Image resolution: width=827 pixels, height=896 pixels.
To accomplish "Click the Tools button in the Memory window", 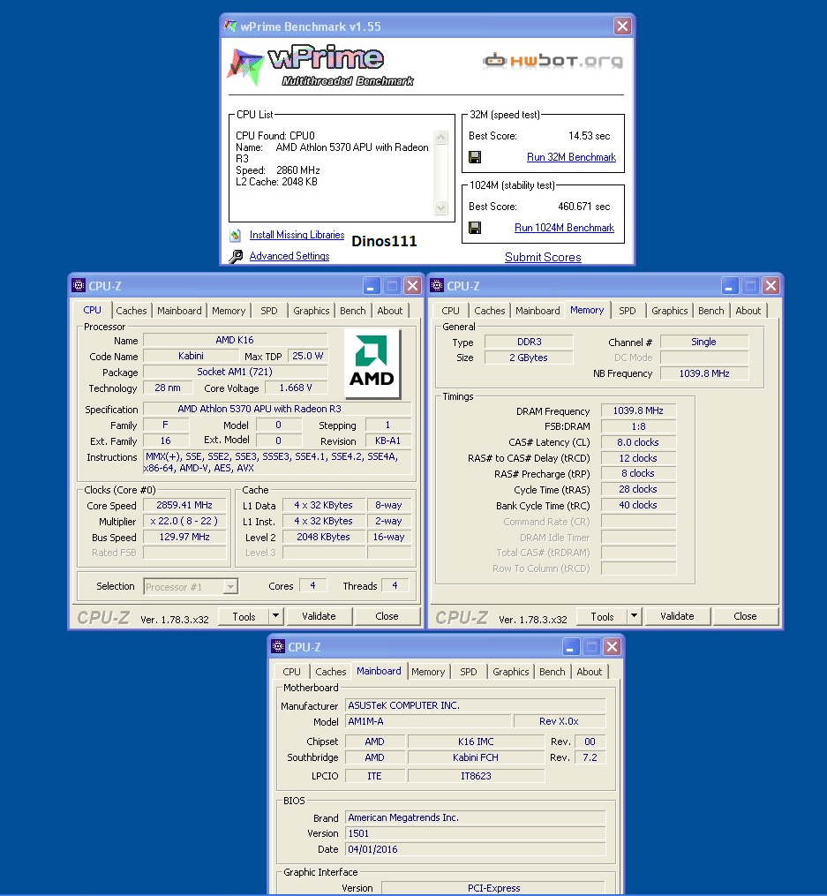I will tap(602, 616).
